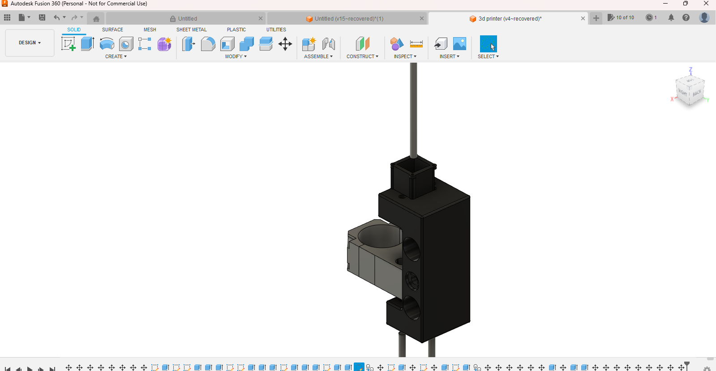
Task: Step forward one timeline feature
Action: click(41, 369)
